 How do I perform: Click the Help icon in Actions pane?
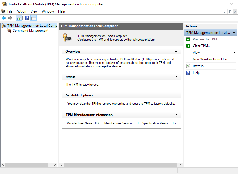click(x=188, y=73)
